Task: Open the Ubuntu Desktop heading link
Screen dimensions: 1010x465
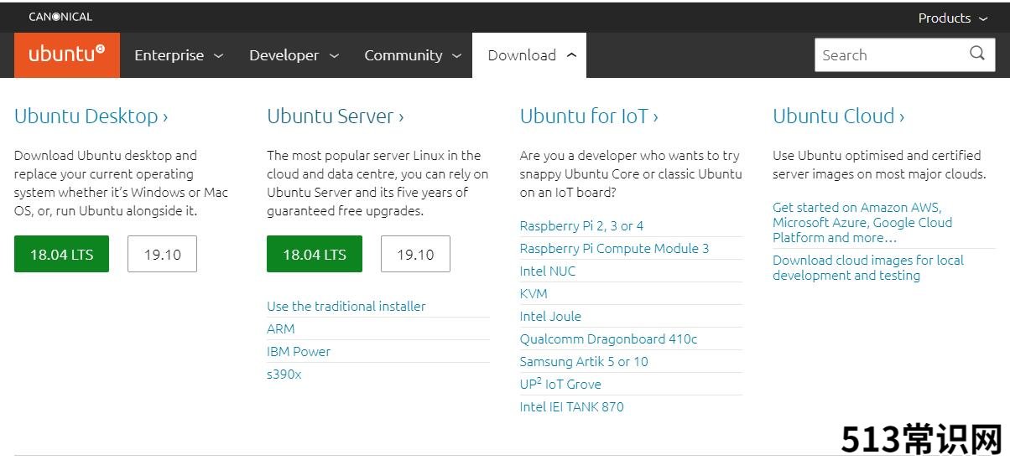Action: tap(91, 116)
